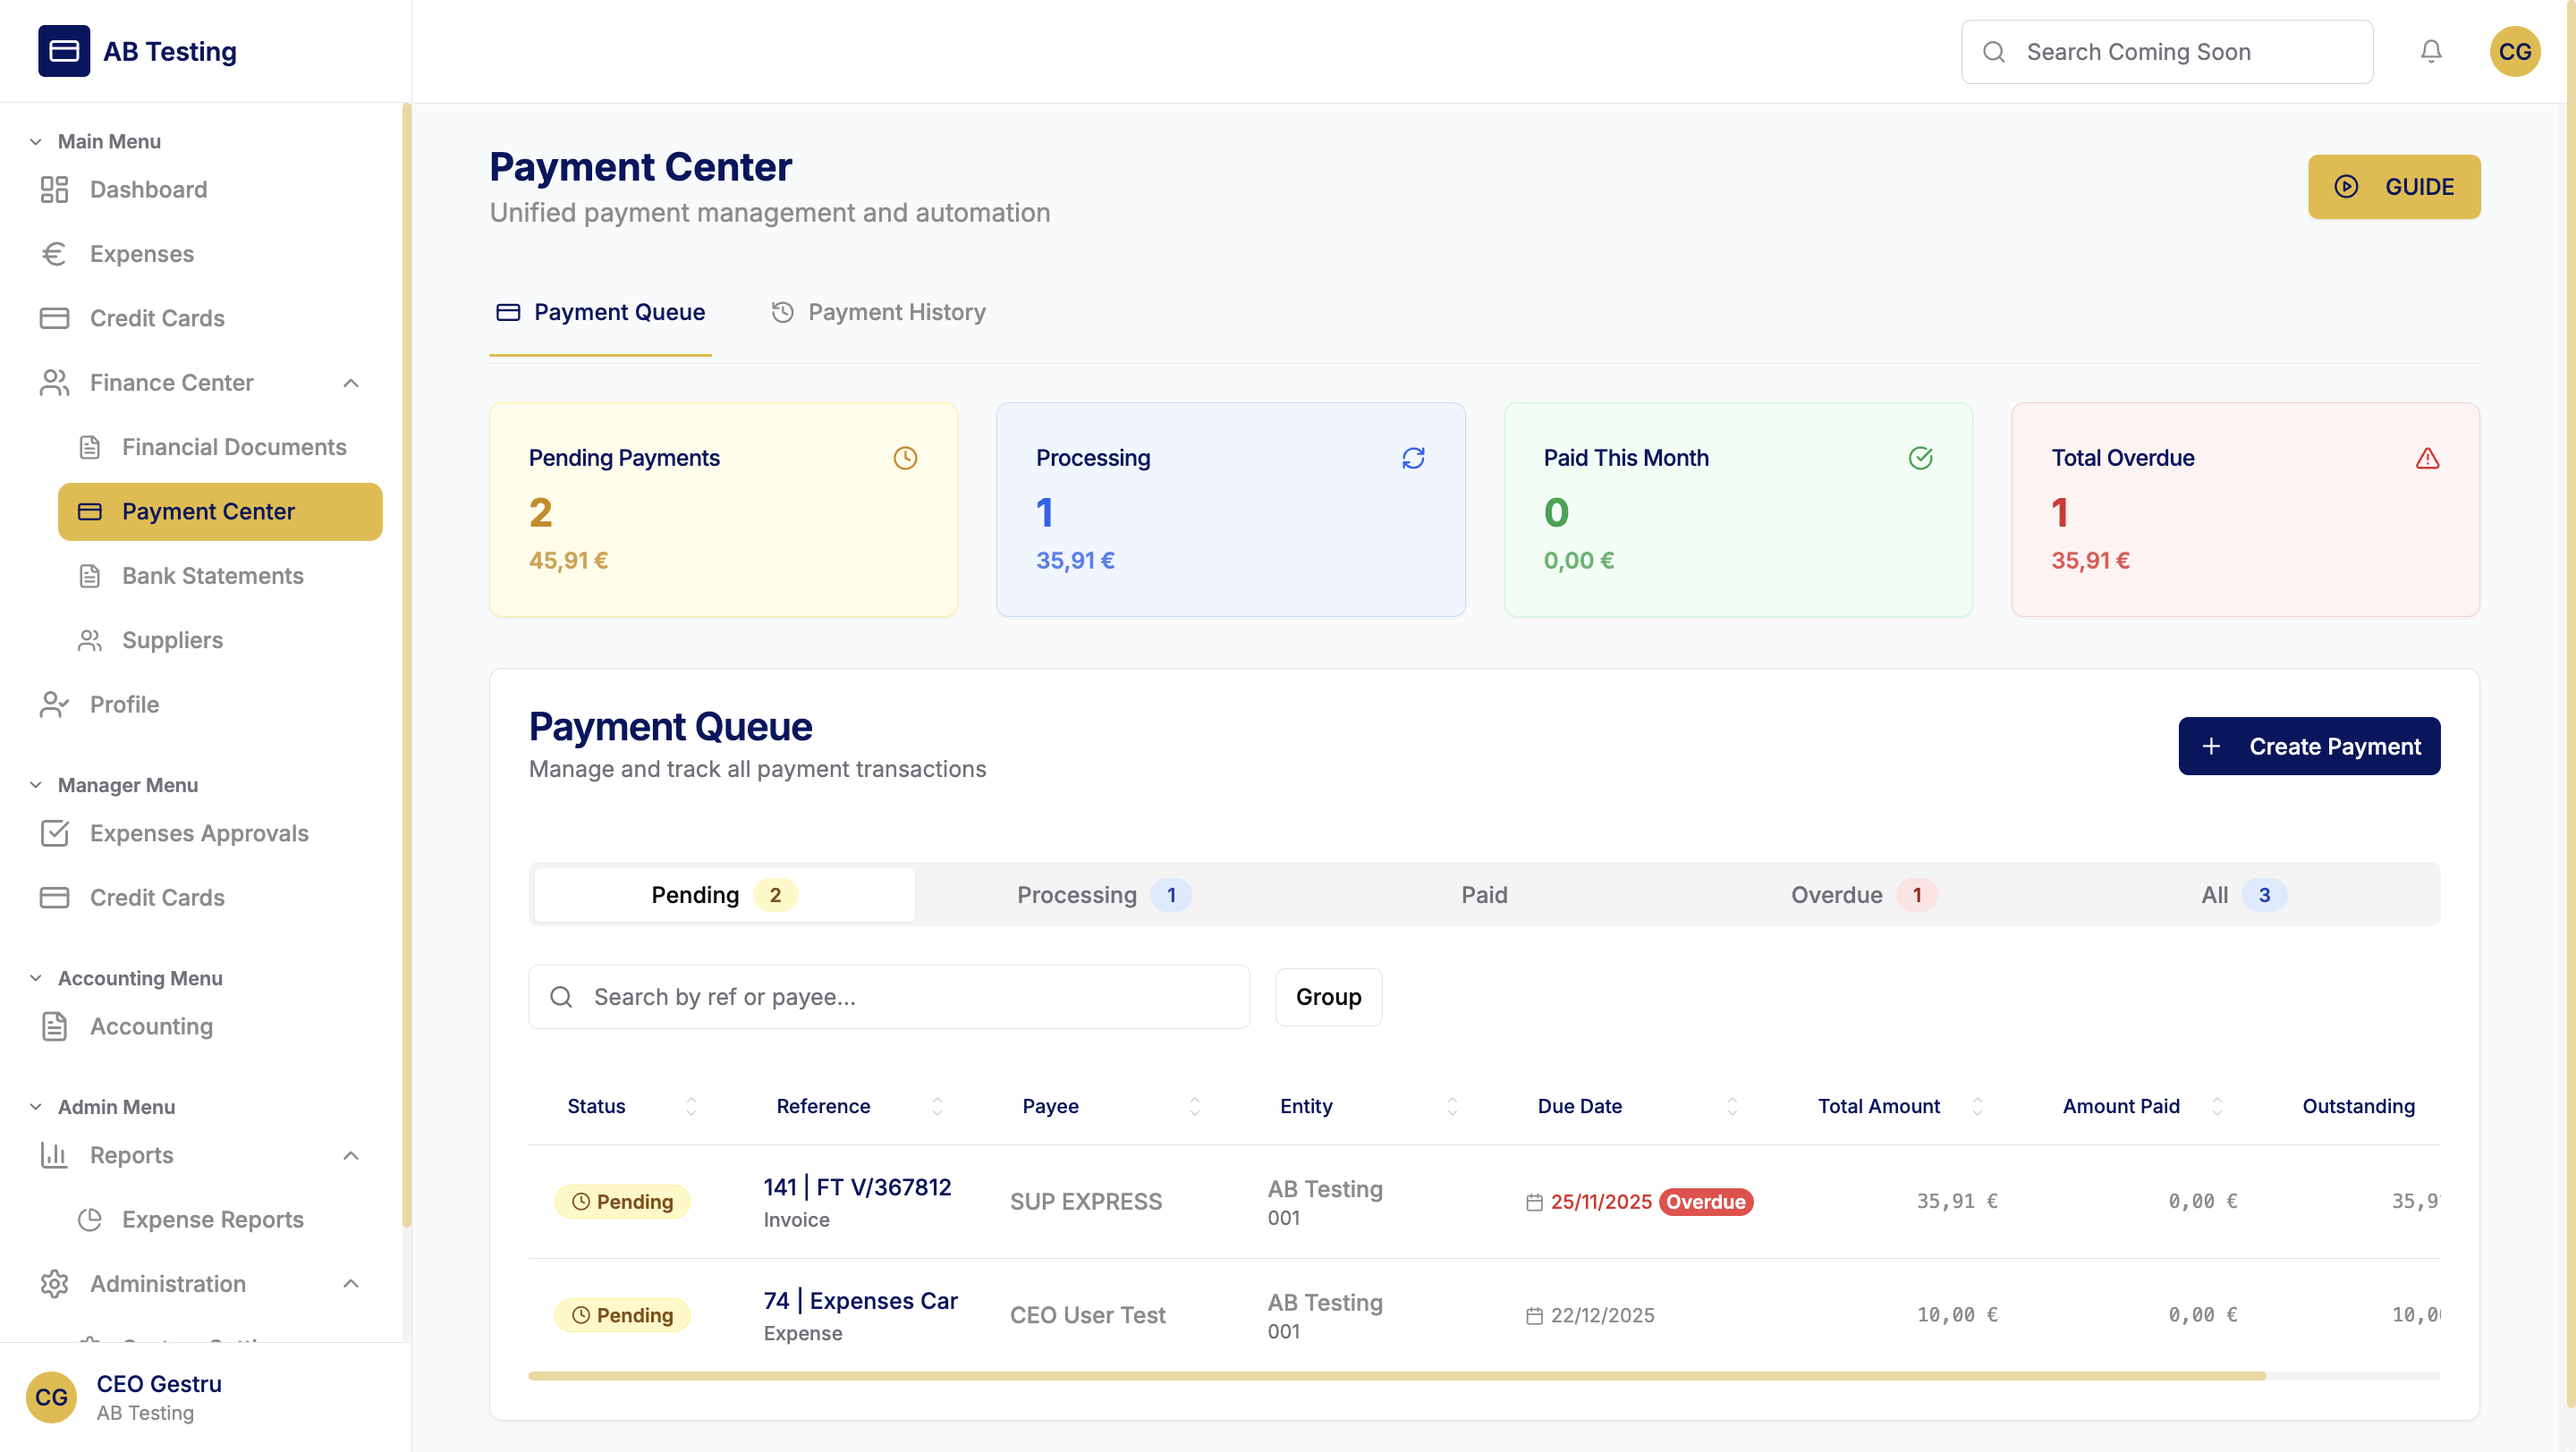Select the Expenses Approvals checkmark icon

pos(54,832)
